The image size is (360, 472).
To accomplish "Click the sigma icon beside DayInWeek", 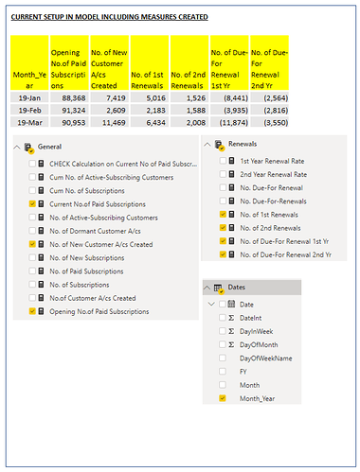I will (231, 331).
